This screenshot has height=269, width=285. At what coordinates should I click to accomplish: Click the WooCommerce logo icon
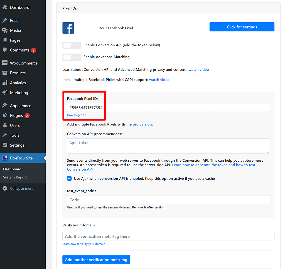click(5, 63)
